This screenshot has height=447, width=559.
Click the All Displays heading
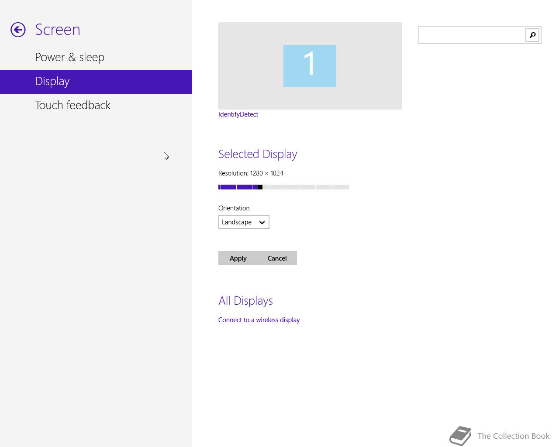point(245,301)
